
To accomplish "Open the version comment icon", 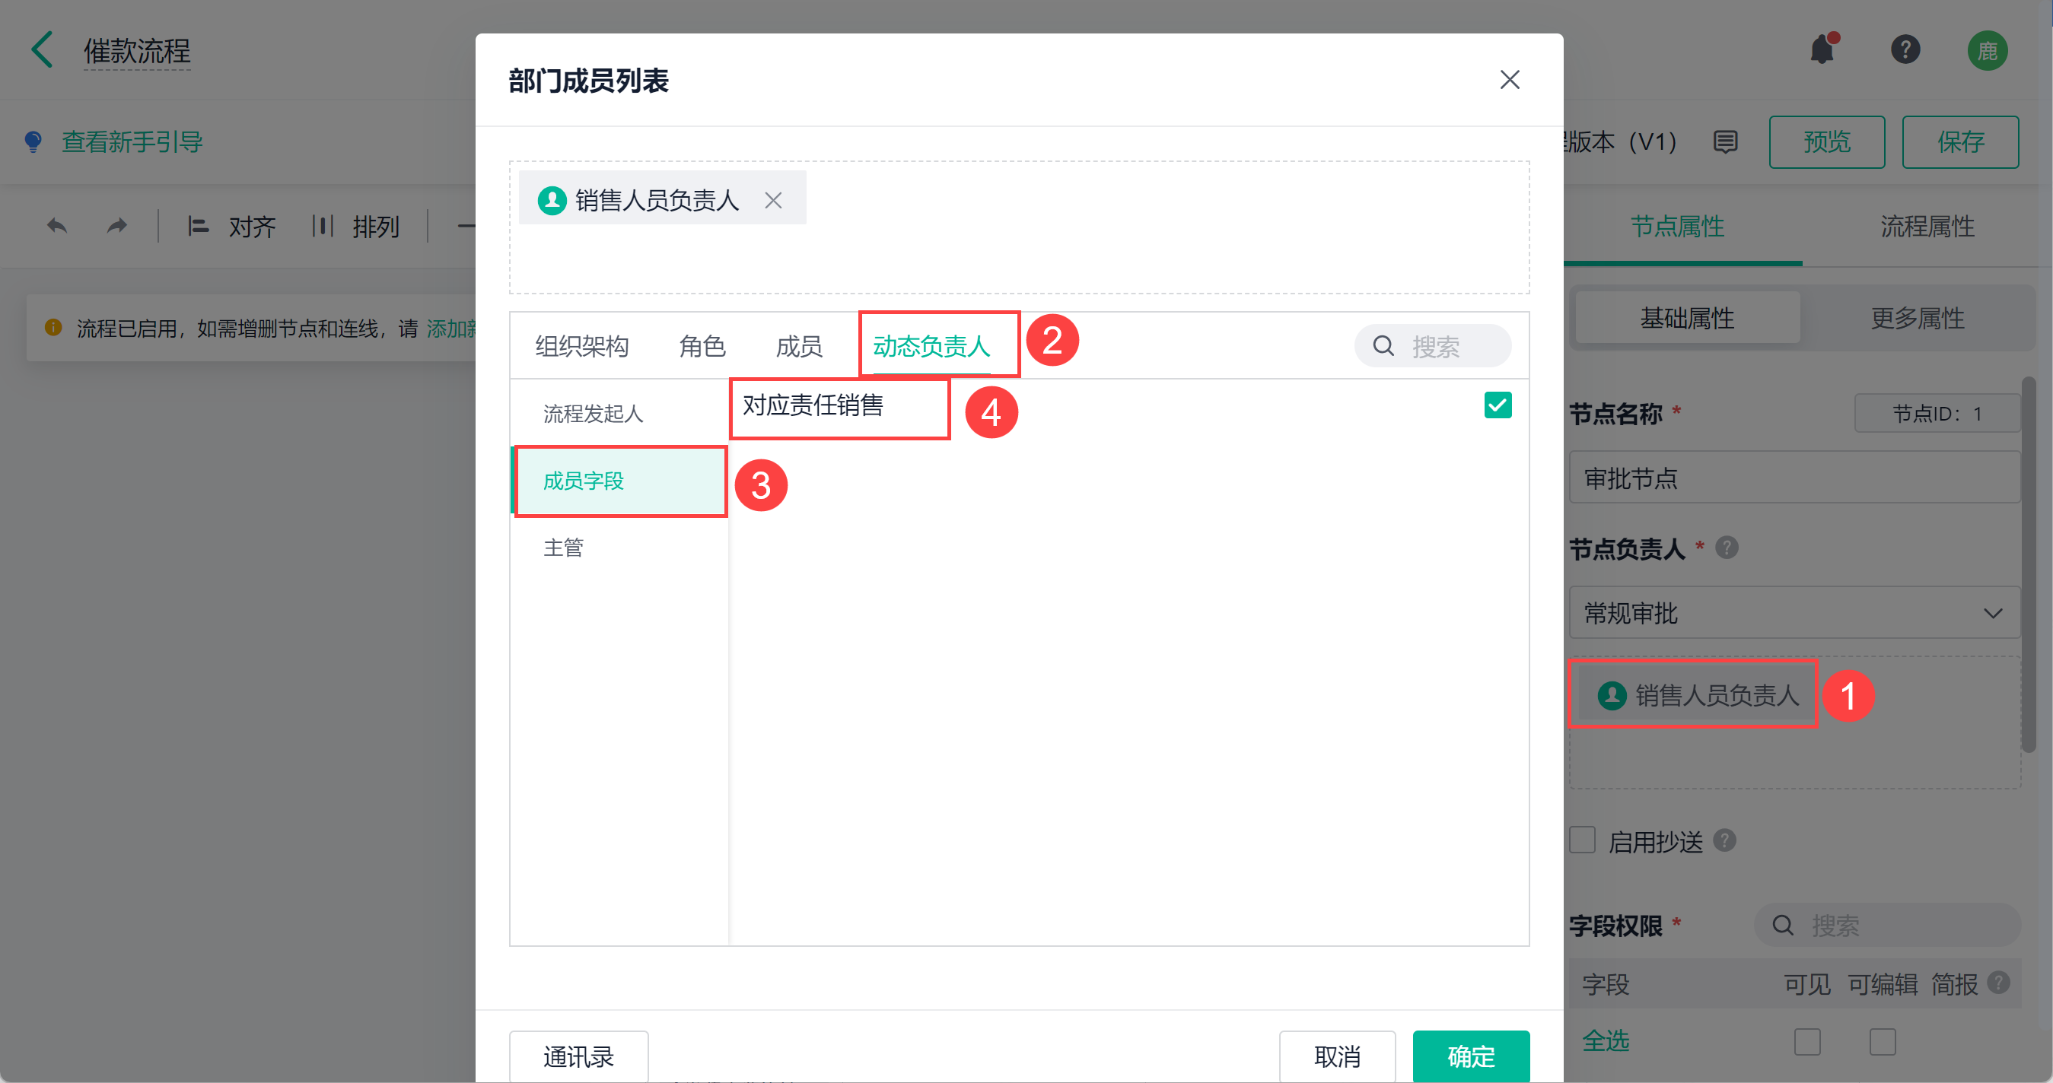I will pos(1726,141).
